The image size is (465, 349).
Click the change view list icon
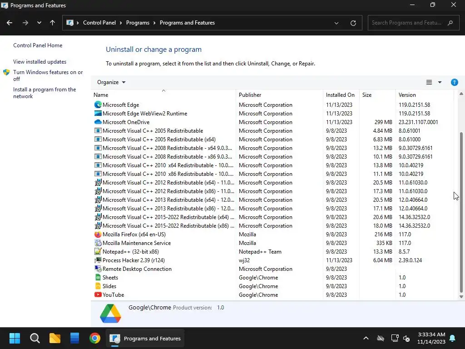coord(429,82)
